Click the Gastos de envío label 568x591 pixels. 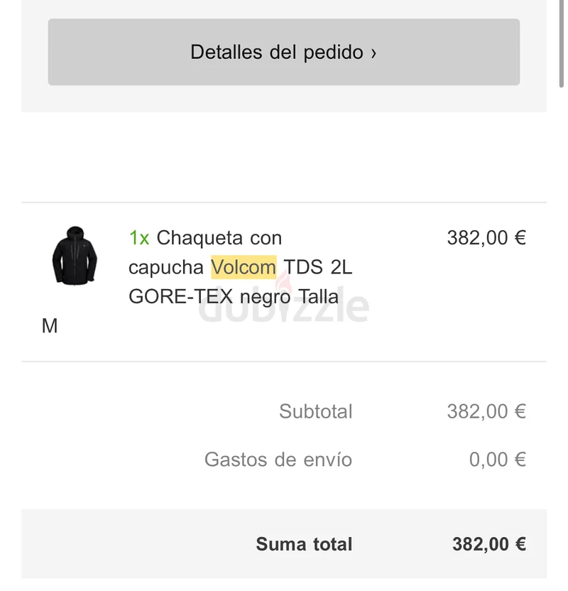pyautogui.click(x=278, y=460)
